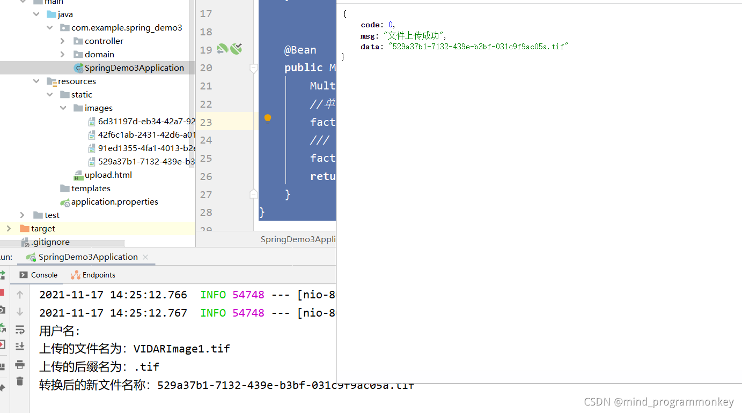The image size is (742, 413).
Task: Click console line 上传的文件名为: VIDARImage1.tif
Action: 135,349
